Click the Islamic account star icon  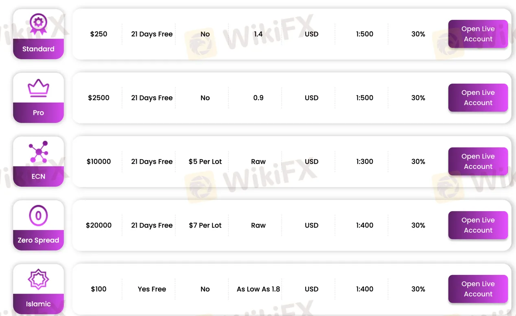tap(38, 279)
